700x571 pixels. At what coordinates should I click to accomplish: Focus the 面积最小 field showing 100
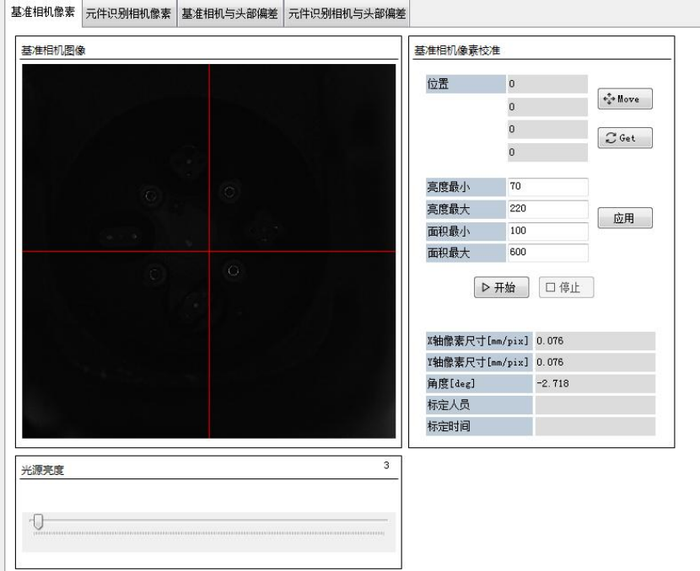(547, 231)
